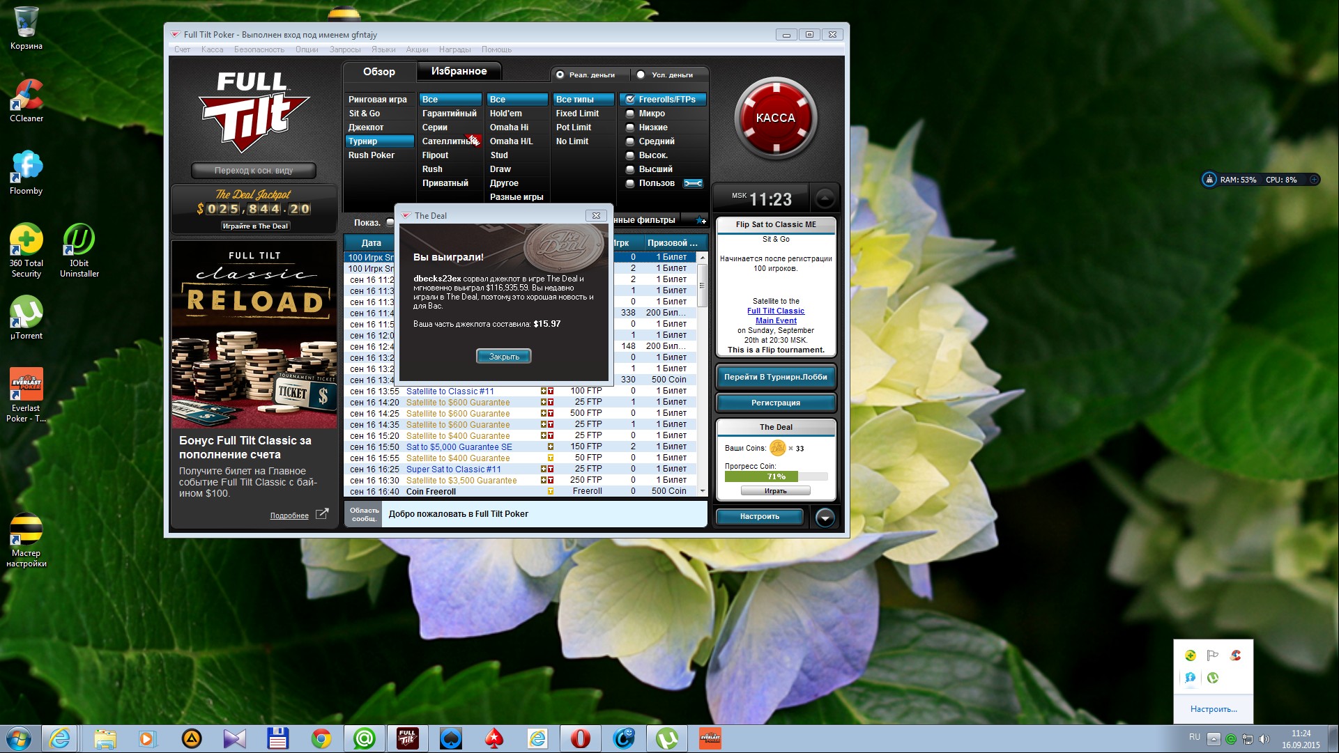Click Full Tilt icon in taskbar
The height and width of the screenshot is (753, 1339).
pyautogui.click(x=407, y=738)
